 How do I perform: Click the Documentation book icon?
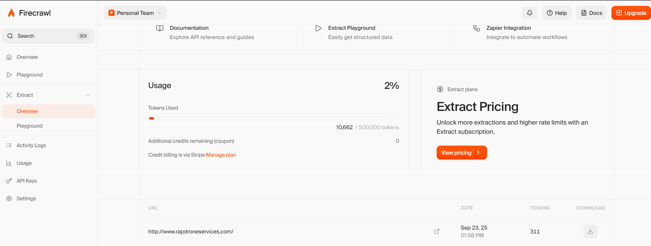pyautogui.click(x=160, y=28)
